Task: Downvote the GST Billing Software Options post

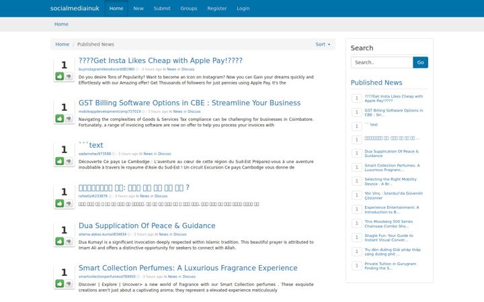Action: 69,119
